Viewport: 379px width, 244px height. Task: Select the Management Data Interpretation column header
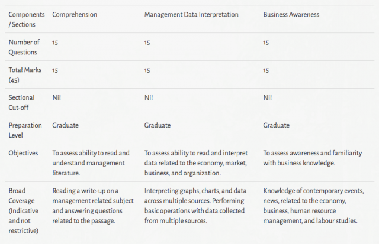point(191,13)
